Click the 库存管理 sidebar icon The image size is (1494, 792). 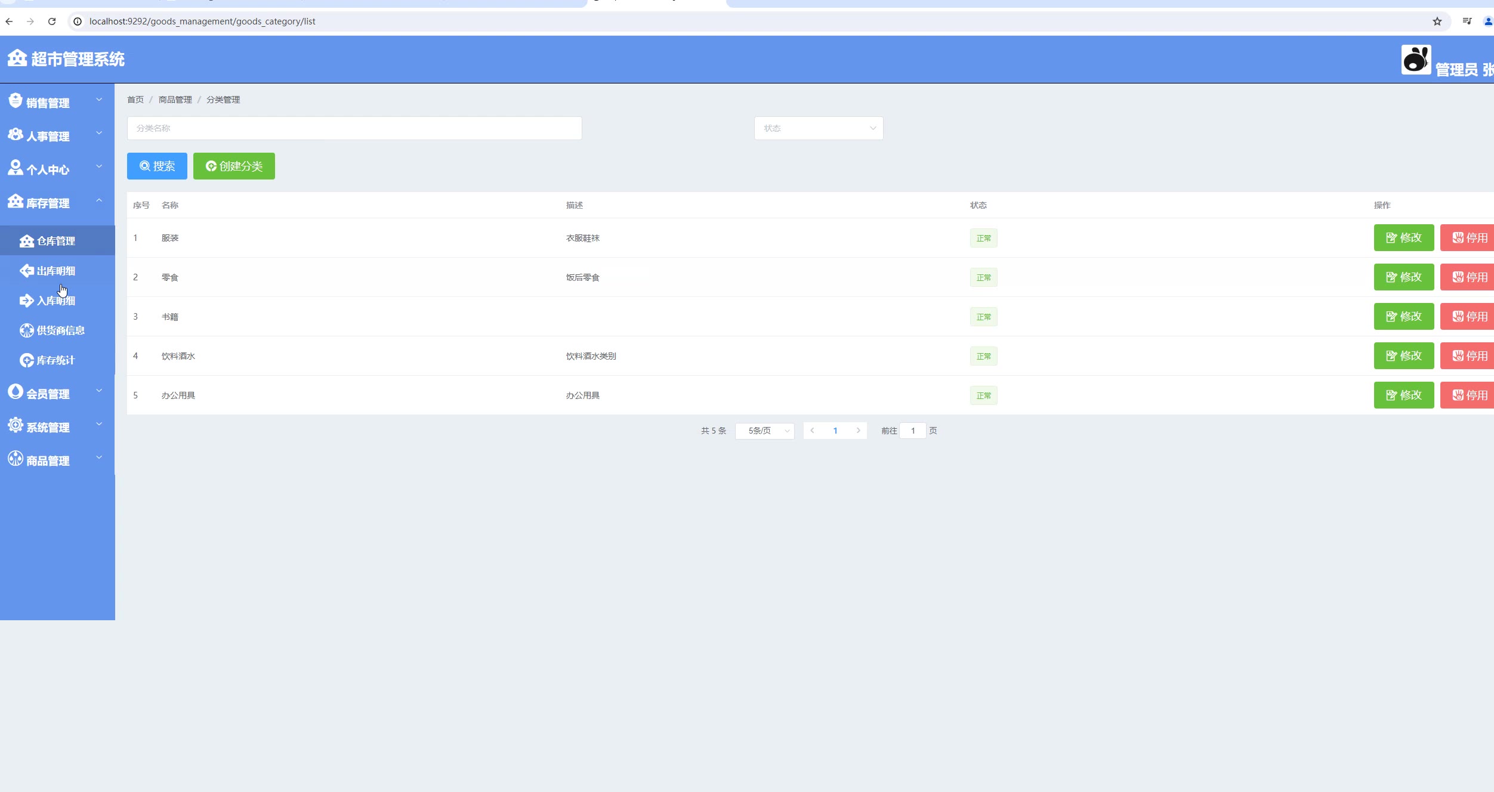16,201
